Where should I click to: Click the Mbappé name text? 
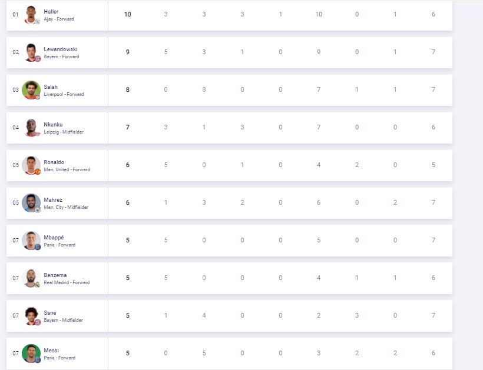coord(54,238)
